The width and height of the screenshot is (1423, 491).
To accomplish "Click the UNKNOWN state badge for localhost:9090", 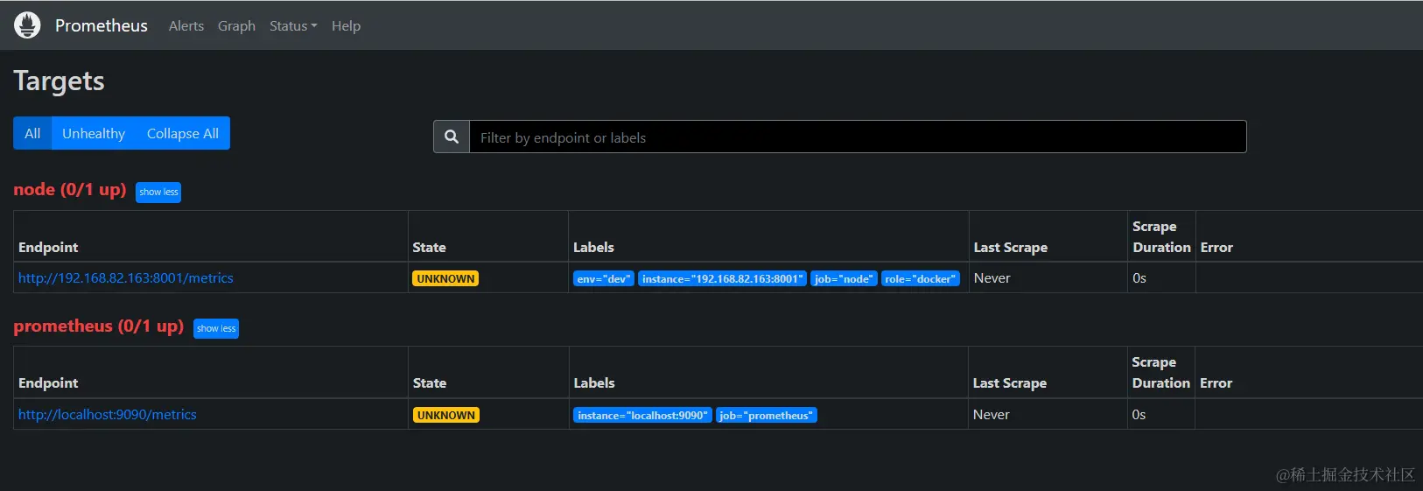I will (x=446, y=415).
